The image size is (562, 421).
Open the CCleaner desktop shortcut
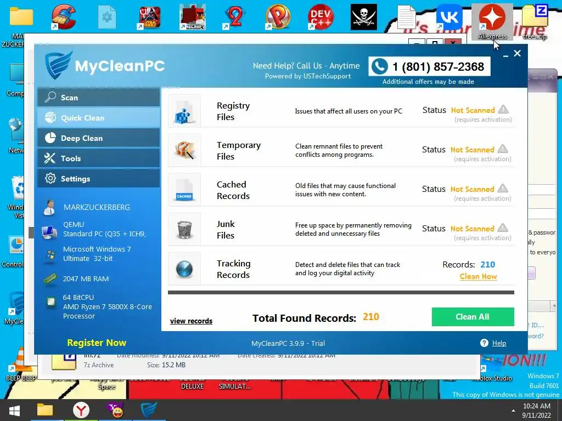coord(64,17)
